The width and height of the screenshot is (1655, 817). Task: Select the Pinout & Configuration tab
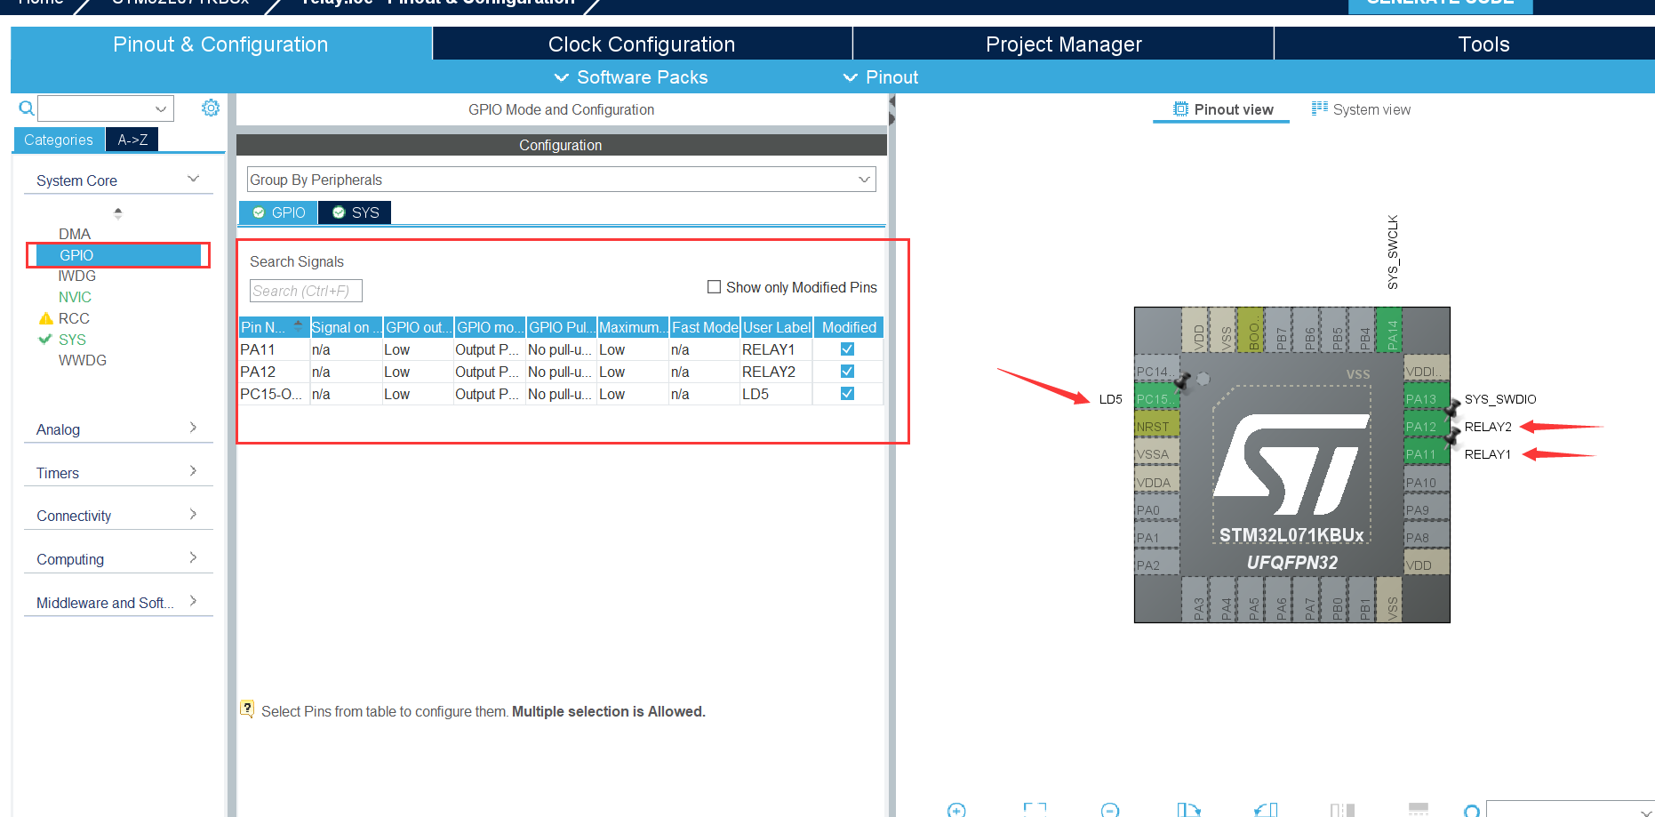coord(220,44)
